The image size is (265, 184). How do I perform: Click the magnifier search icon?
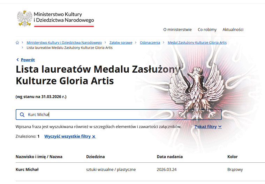pos(22,115)
